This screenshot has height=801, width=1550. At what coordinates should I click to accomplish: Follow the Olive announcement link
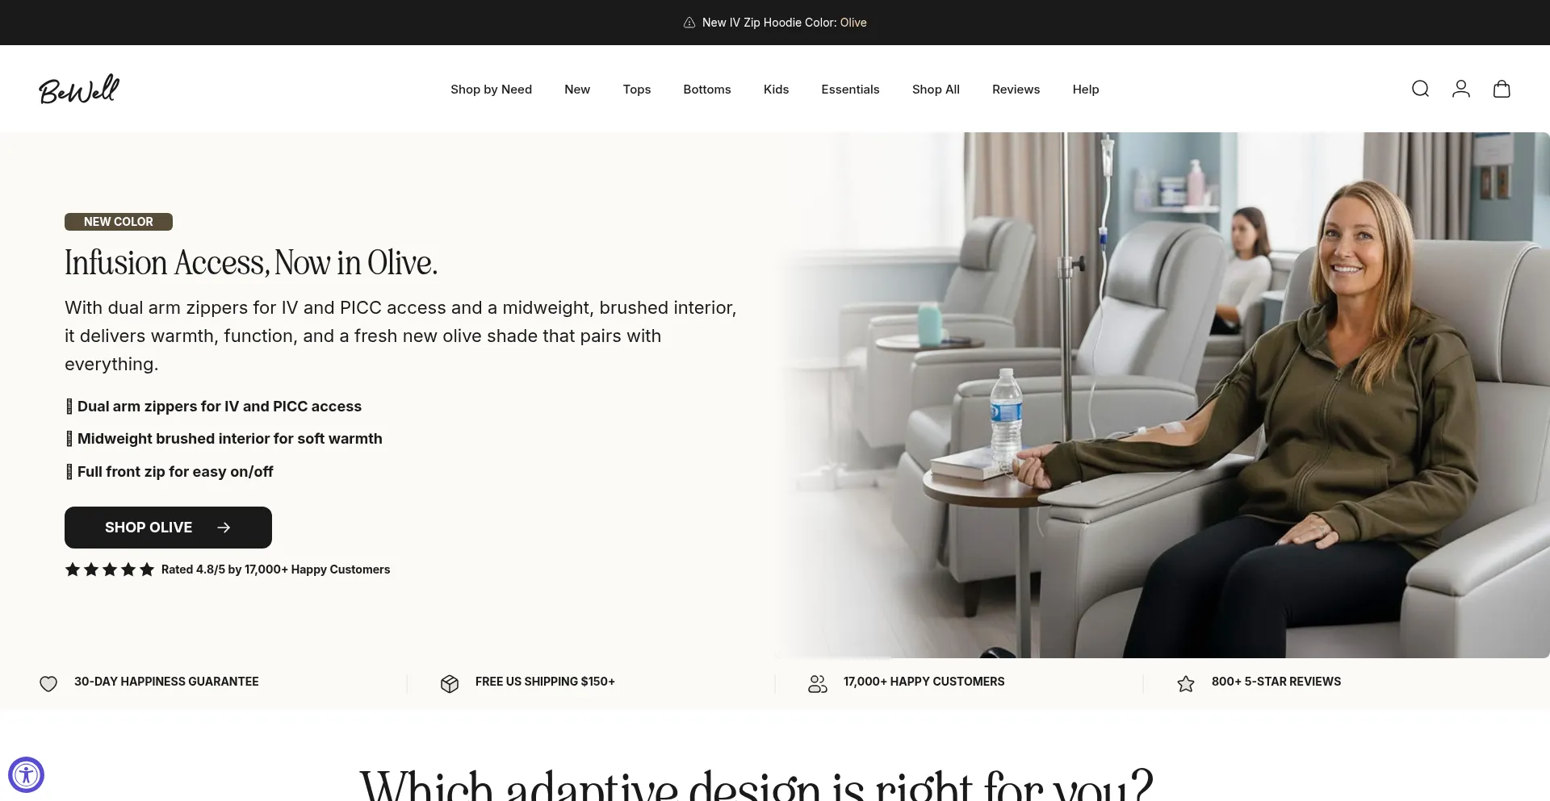click(x=853, y=23)
